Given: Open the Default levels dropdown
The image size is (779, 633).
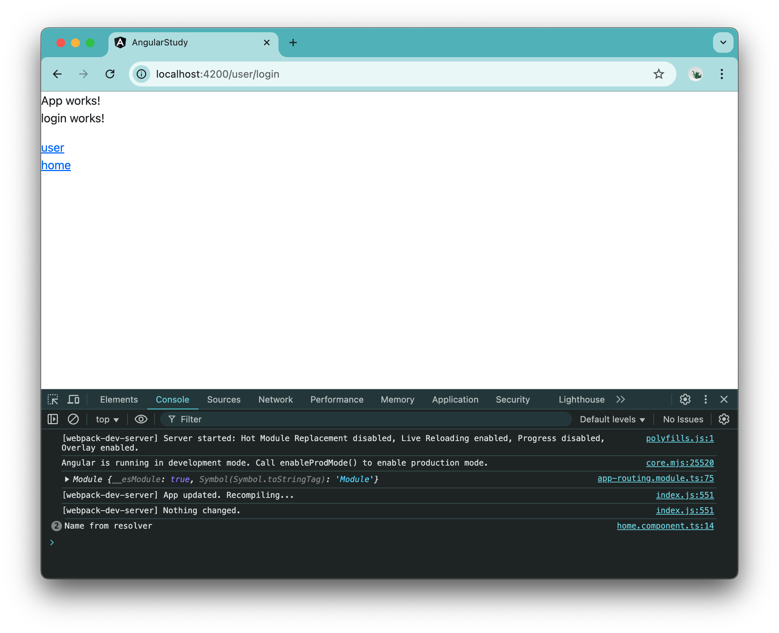Looking at the screenshot, I should [612, 419].
